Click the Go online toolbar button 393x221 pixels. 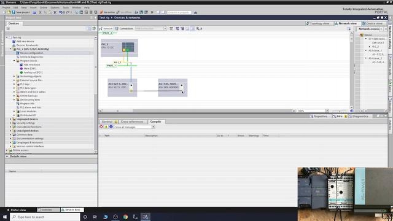(x=107, y=12)
